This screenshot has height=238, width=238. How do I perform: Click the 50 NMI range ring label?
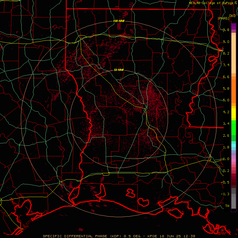pyautogui.click(x=119, y=70)
